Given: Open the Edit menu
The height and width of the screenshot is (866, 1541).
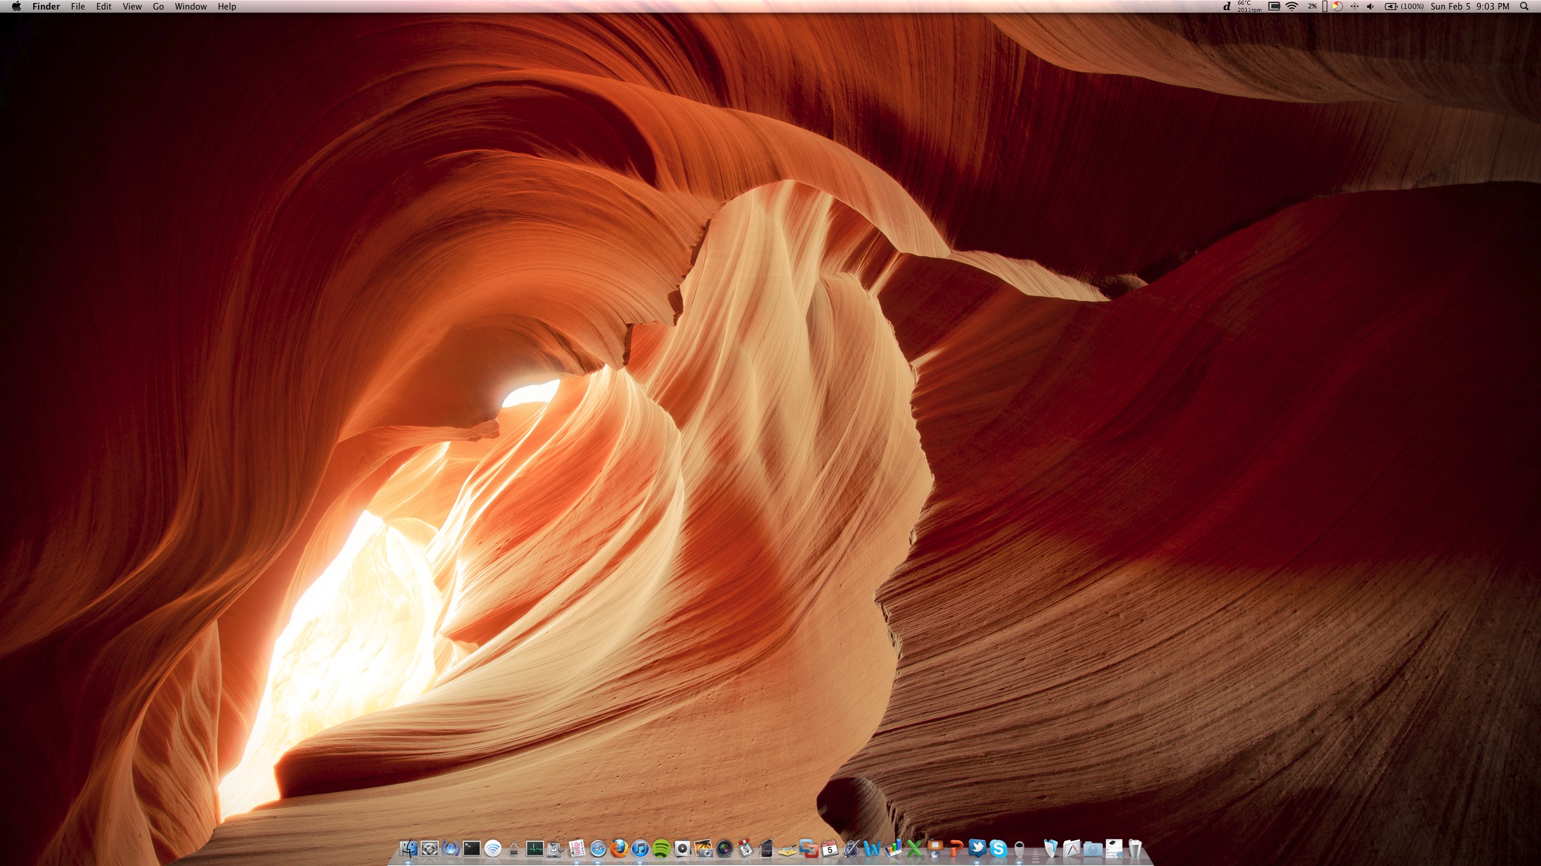Looking at the screenshot, I should pyautogui.click(x=104, y=7).
